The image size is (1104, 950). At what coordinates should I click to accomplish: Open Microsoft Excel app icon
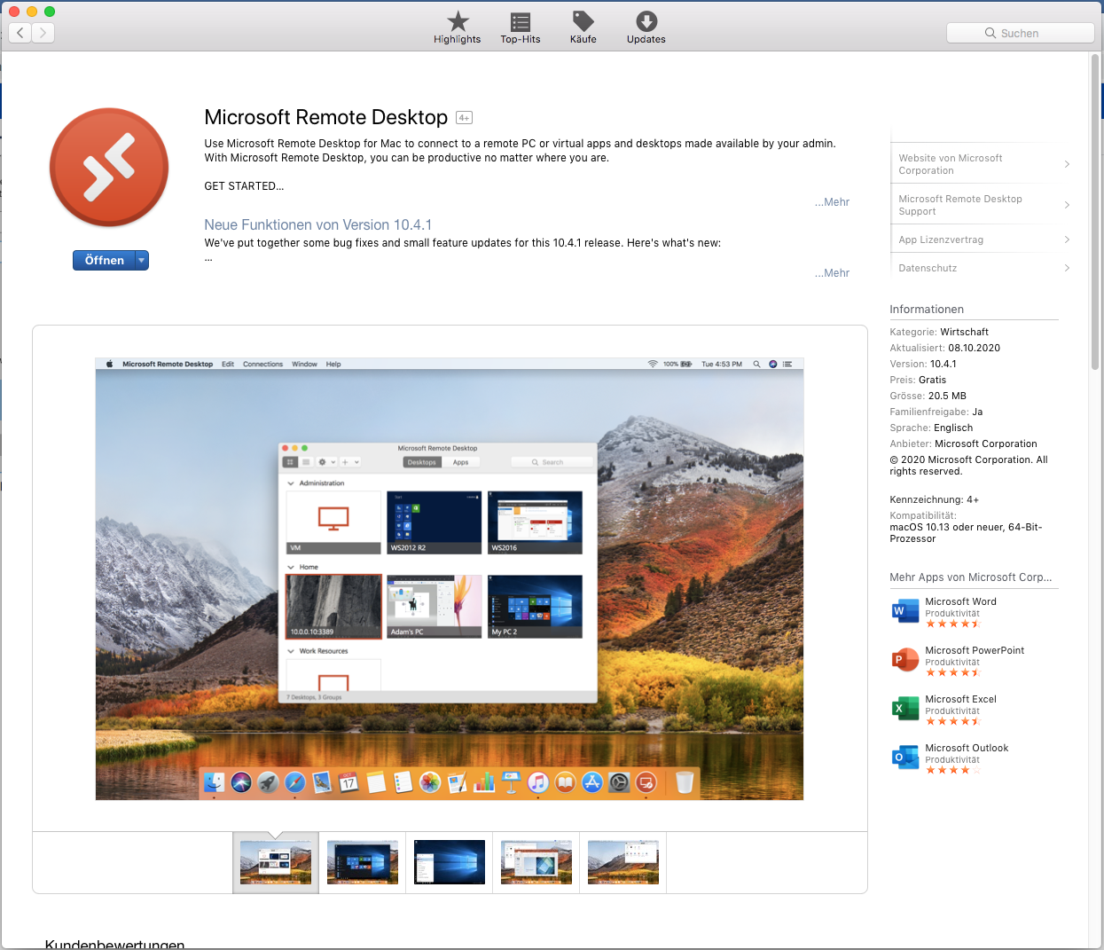(905, 709)
